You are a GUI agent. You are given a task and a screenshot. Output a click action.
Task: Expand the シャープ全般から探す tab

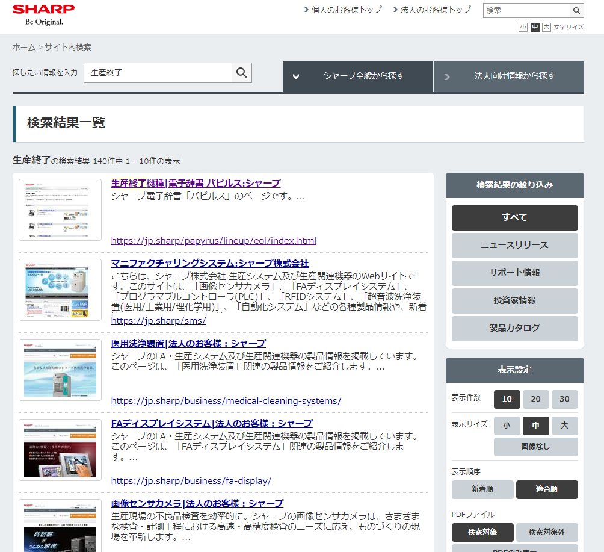(x=358, y=76)
